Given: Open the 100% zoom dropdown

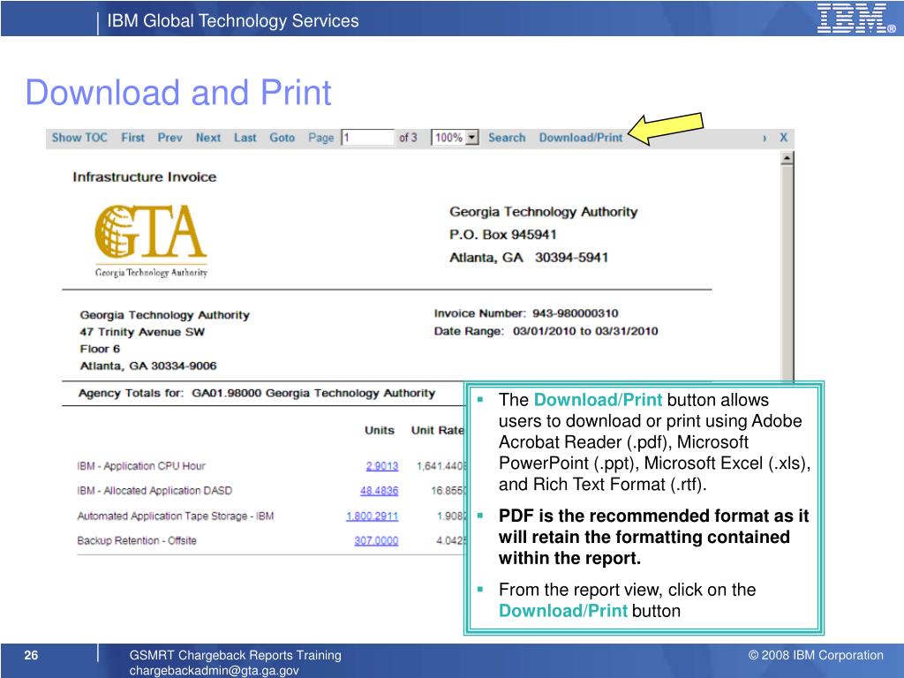Looking at the screenshot, I should click(455, 138).
